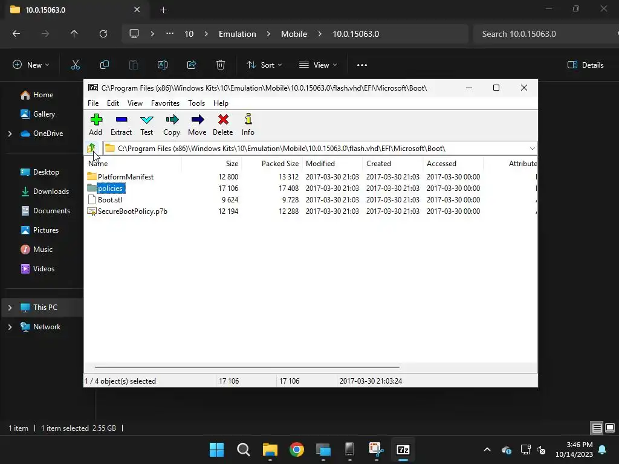
Task: Click the Extract toolbar icon
Action: (x=121, y=124)
